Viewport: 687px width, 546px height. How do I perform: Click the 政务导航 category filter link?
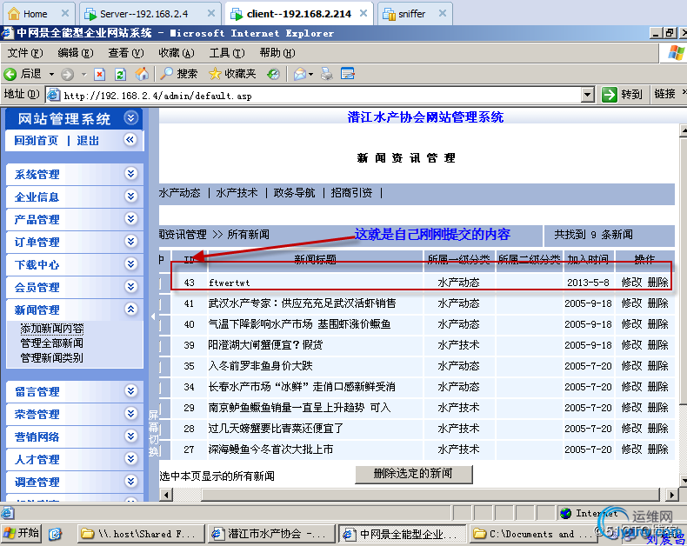295,193
